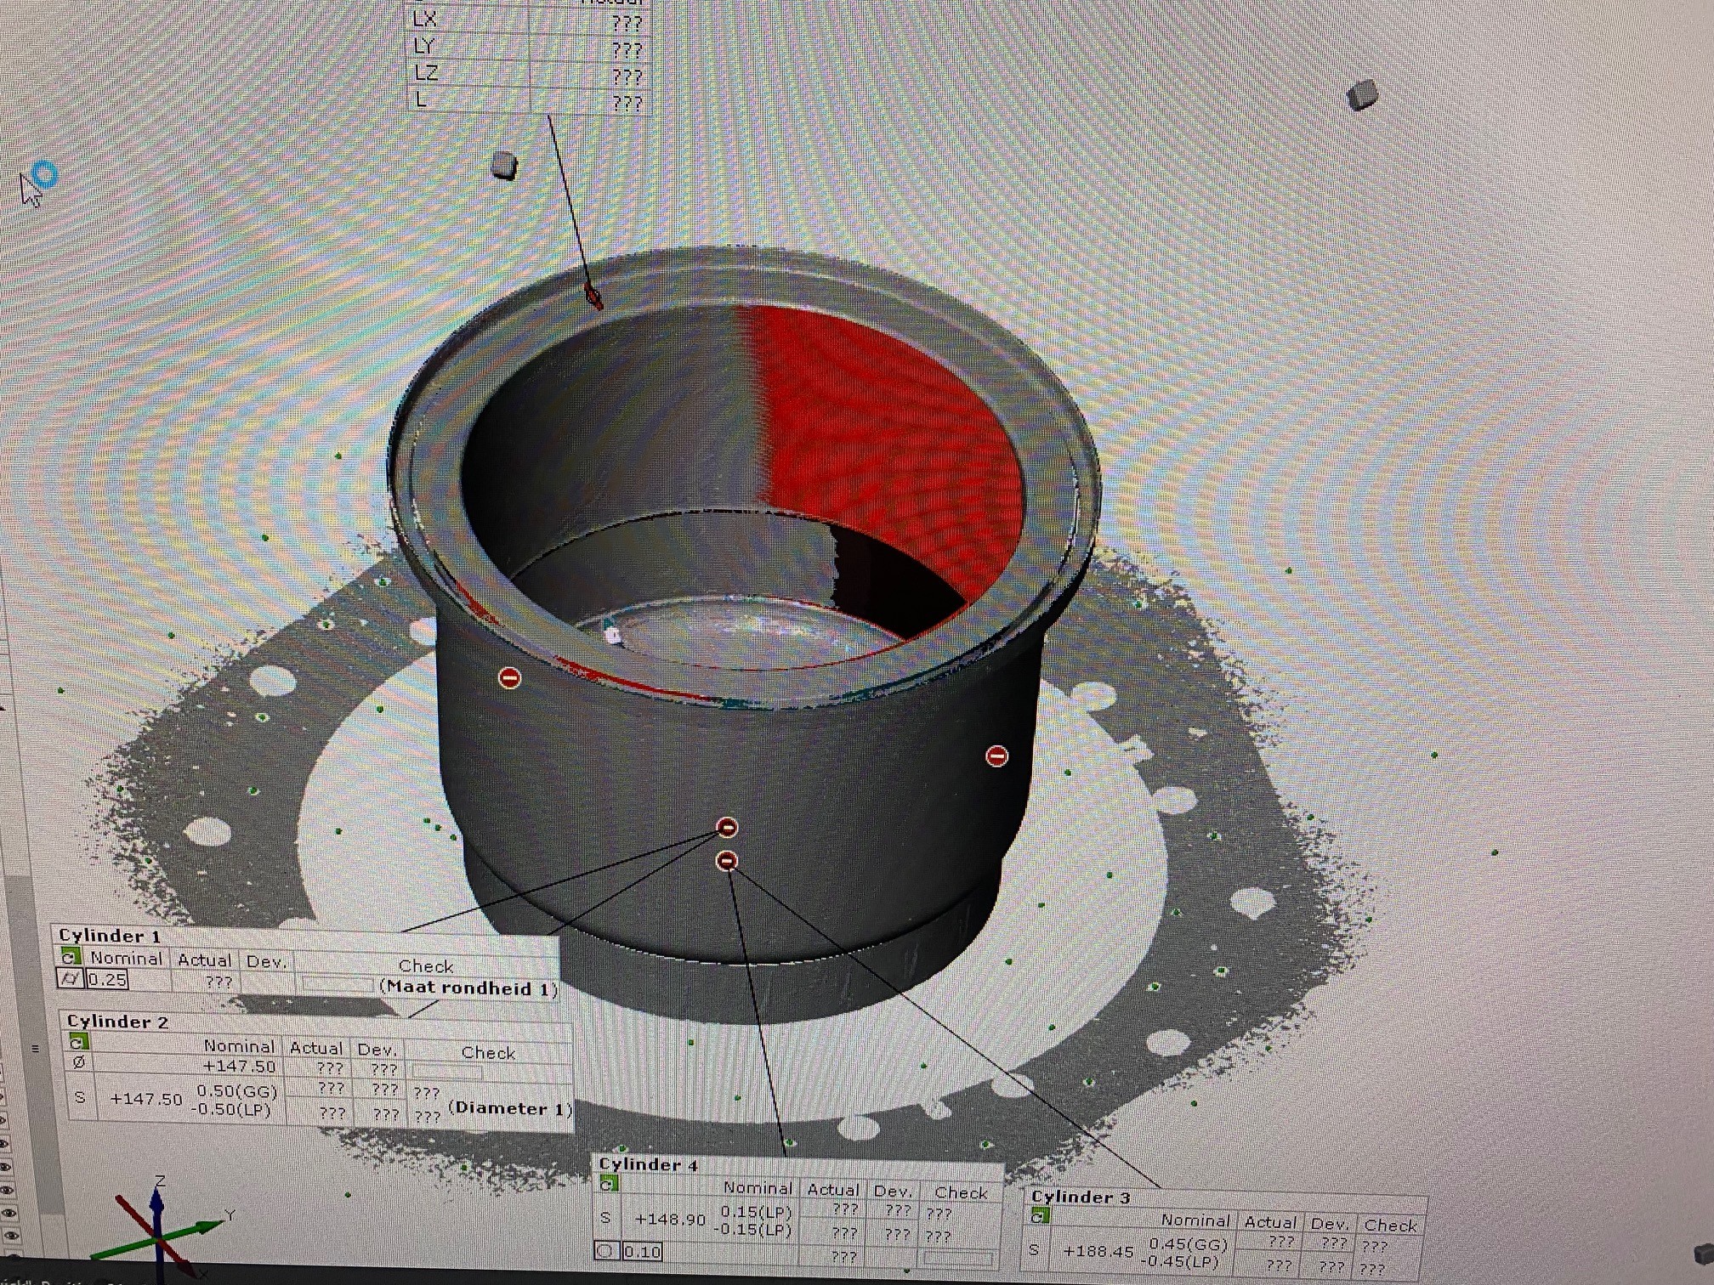Click the three-line grip handle on the left panel edge
This screenshot has width=1714, height=1285.
click(x=35, y=1049)
